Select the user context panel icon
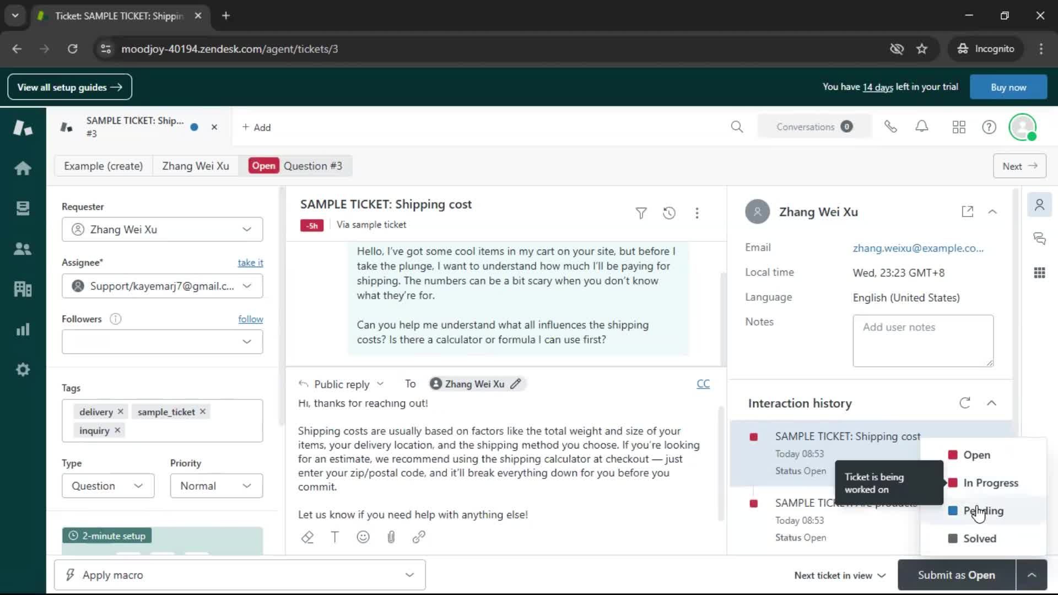The image size is (1058, 595). click(x=1039, y=205)
